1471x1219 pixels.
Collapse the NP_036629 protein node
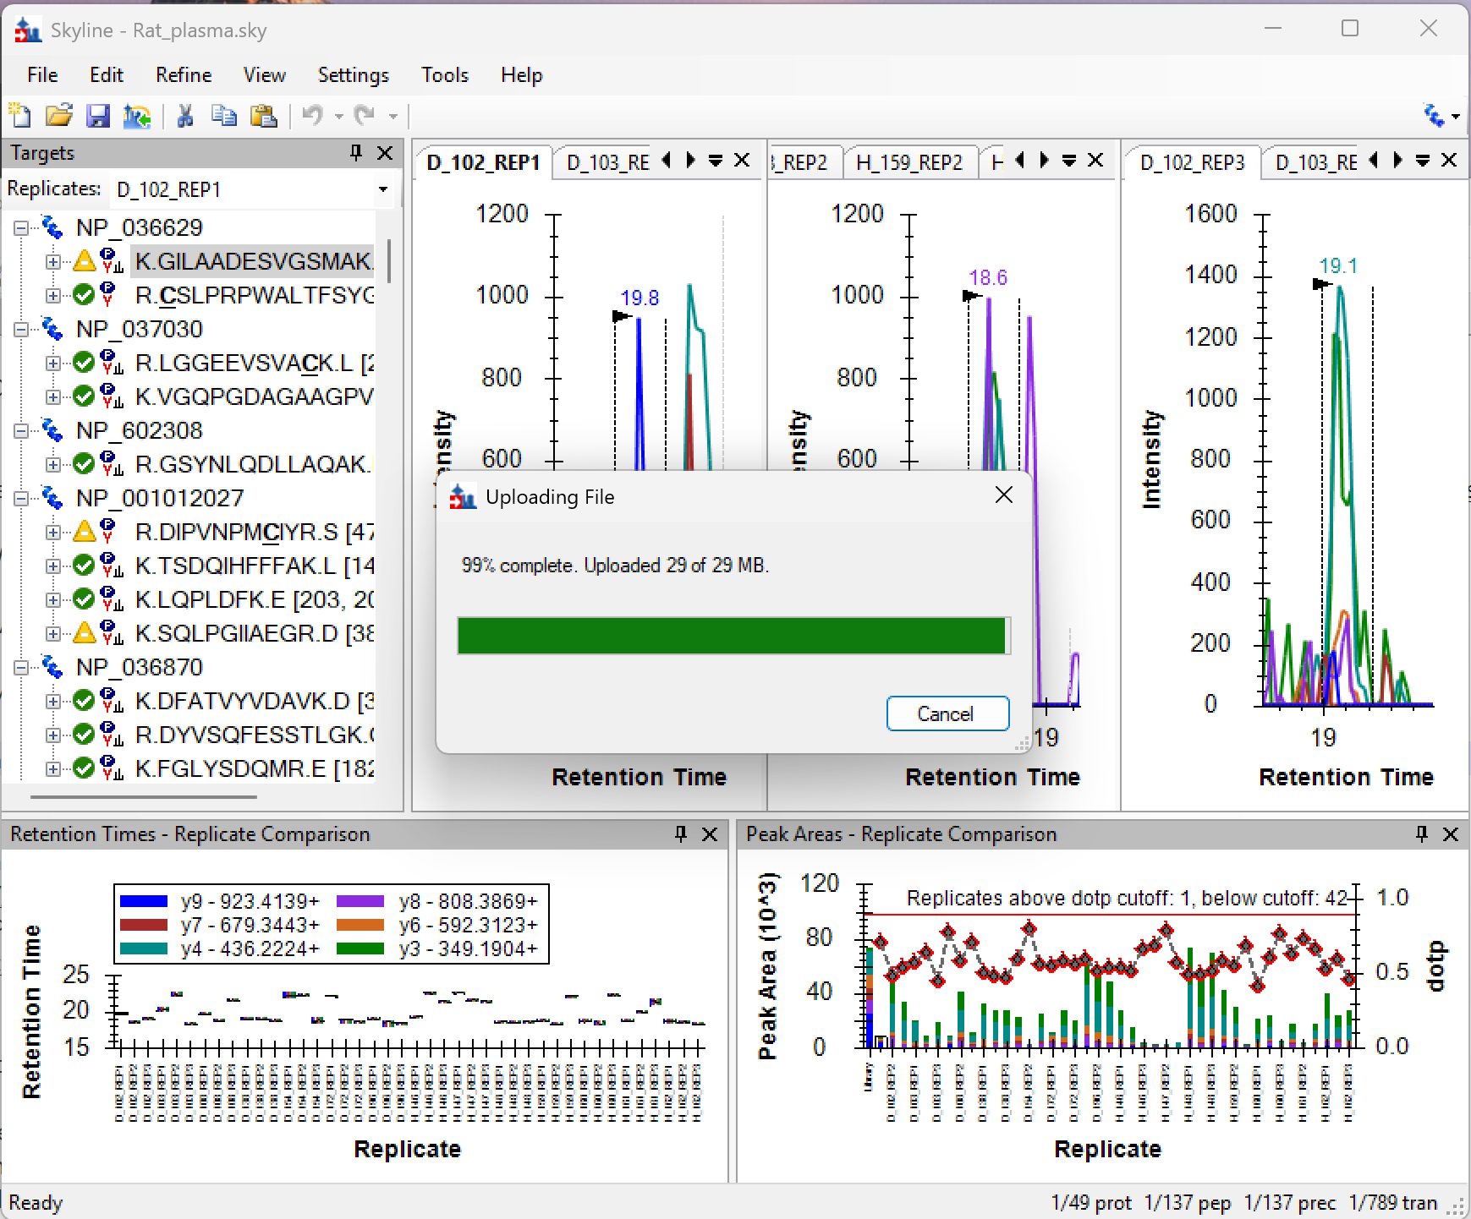(x=21, y=228)
